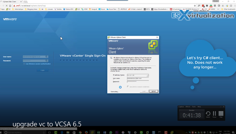
Task: Switch to the vSphere Web Client browser tab
Action: [10, 2]
